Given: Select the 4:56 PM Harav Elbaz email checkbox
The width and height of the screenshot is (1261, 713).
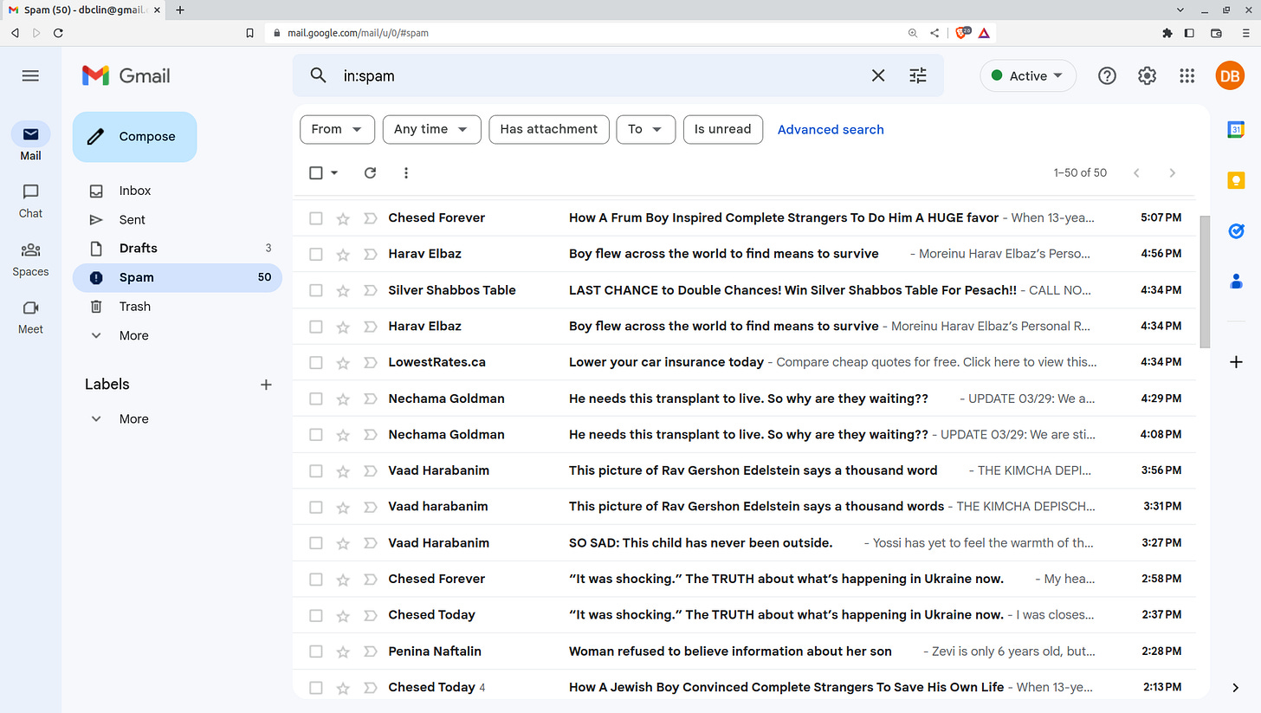Looking at the screenshot, I should coord(316,254).
